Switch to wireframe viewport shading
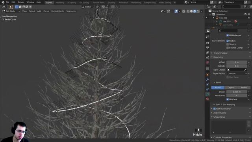Screen dimensions: 252x142 pyautogui.click(x=188, y=11)
